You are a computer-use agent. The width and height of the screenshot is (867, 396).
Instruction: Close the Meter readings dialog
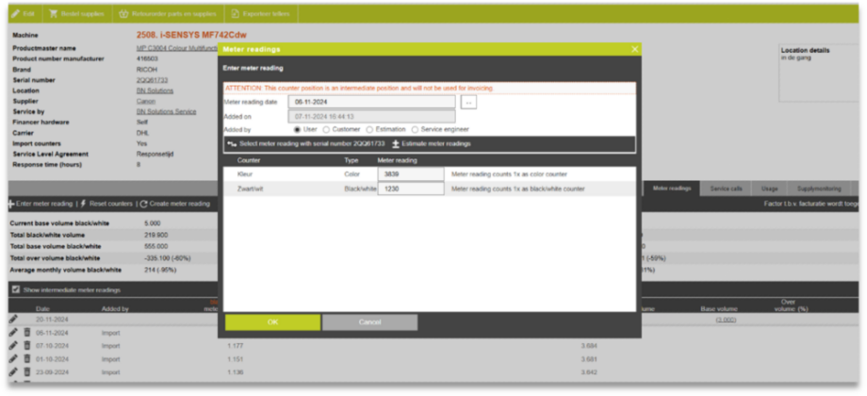(635, 49)
